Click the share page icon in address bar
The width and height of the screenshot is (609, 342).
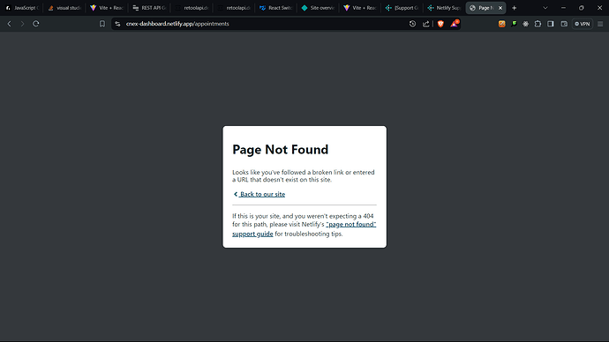coord(426,24)
